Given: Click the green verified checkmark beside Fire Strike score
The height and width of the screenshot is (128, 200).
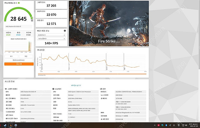Looking at the screenshot, I should click(x=19, y=3).
